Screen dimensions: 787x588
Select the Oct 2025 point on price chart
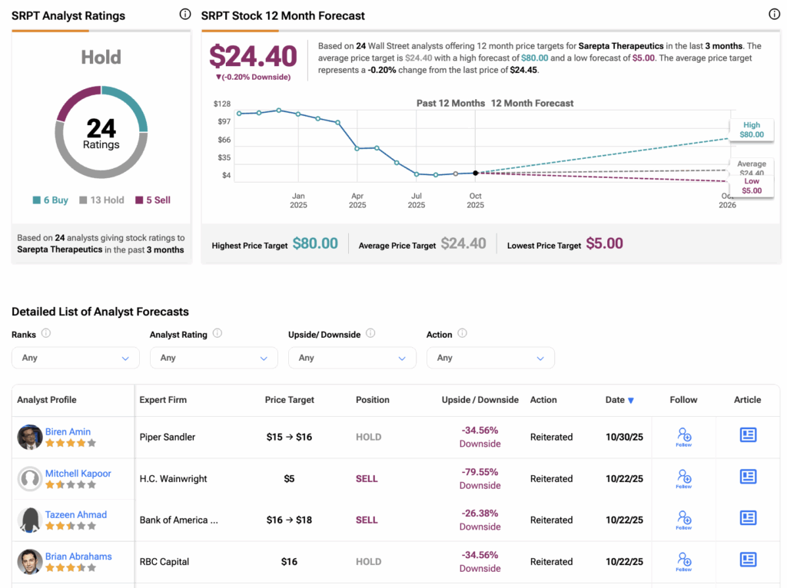coord(475,173)
